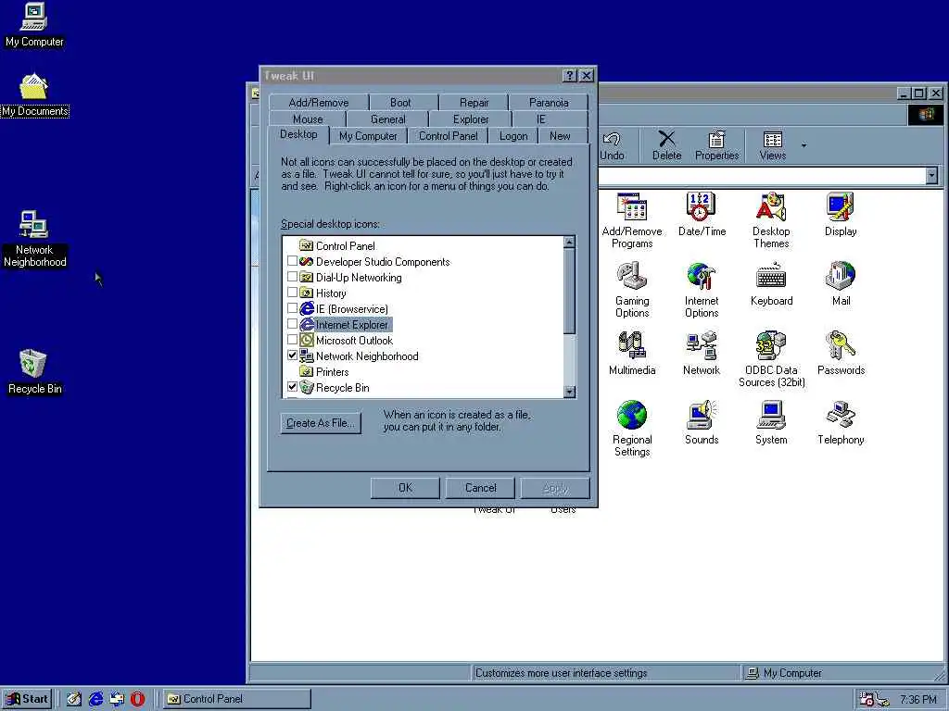Screen dimensions: 949x711
Task: Switch to the Paranoia tab
Action: click(549, 102)
